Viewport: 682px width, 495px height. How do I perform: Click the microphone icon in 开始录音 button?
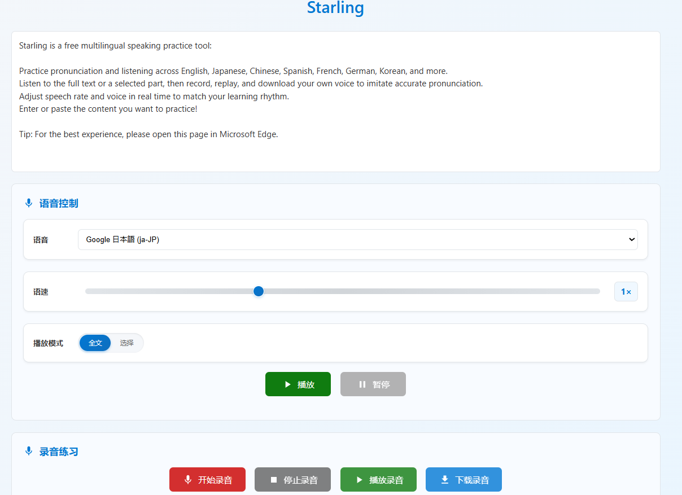[x=188, y=480]
